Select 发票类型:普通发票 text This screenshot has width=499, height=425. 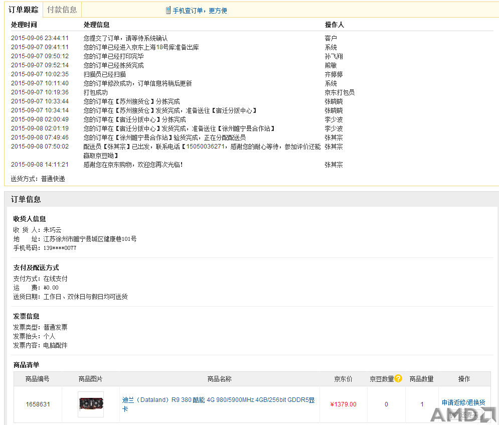click(41, 327)
